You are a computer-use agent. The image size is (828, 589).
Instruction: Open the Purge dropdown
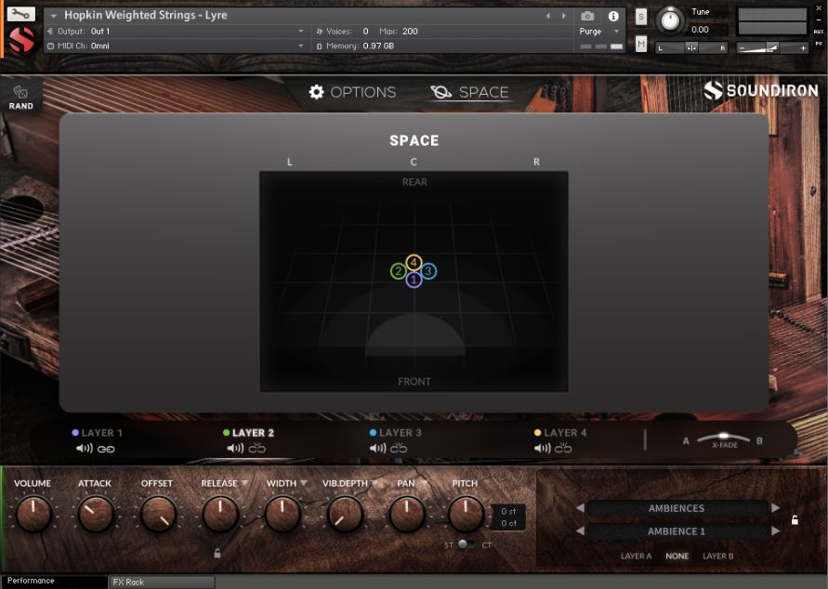pyautogui.click(x=598, y=31)
